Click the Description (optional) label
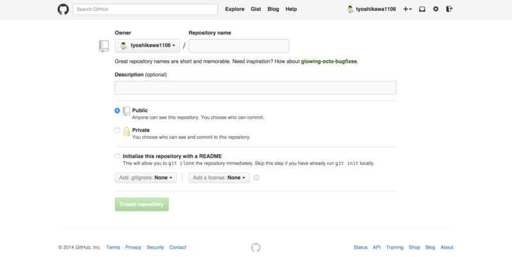Screen dimensions: 512x257 pos(141,75)
